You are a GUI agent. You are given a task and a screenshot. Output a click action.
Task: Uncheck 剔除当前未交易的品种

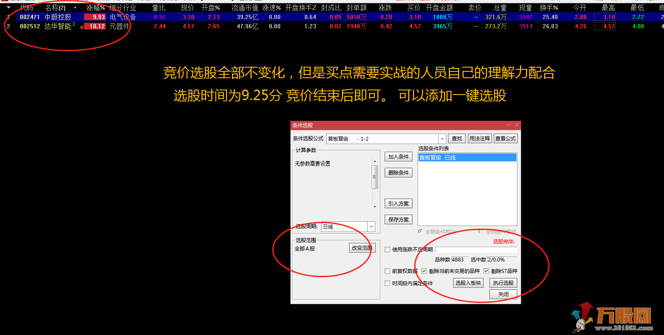point(424,271)
